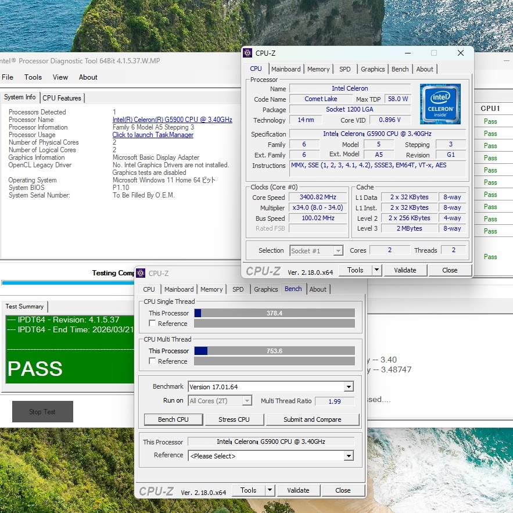Open the Benchmark version dropdown
Image resolution: width=513 pixels, height=513 pixels.
(349, 387)
